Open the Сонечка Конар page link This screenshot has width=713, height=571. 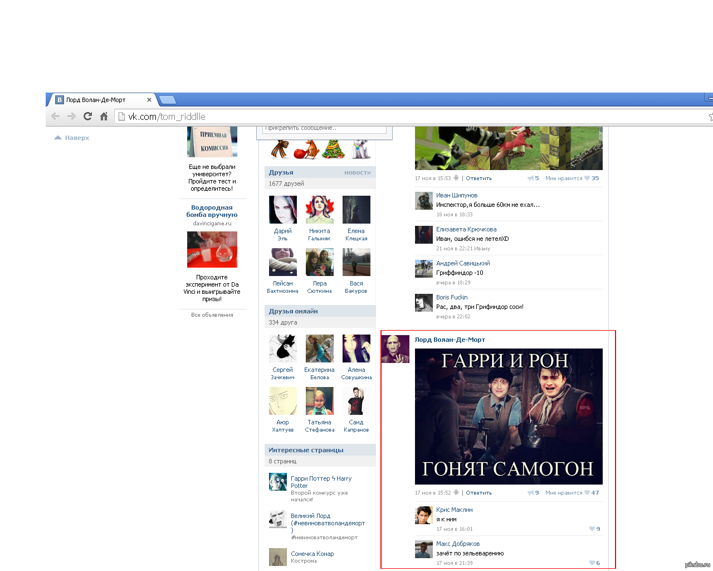[x=312, y=554]
